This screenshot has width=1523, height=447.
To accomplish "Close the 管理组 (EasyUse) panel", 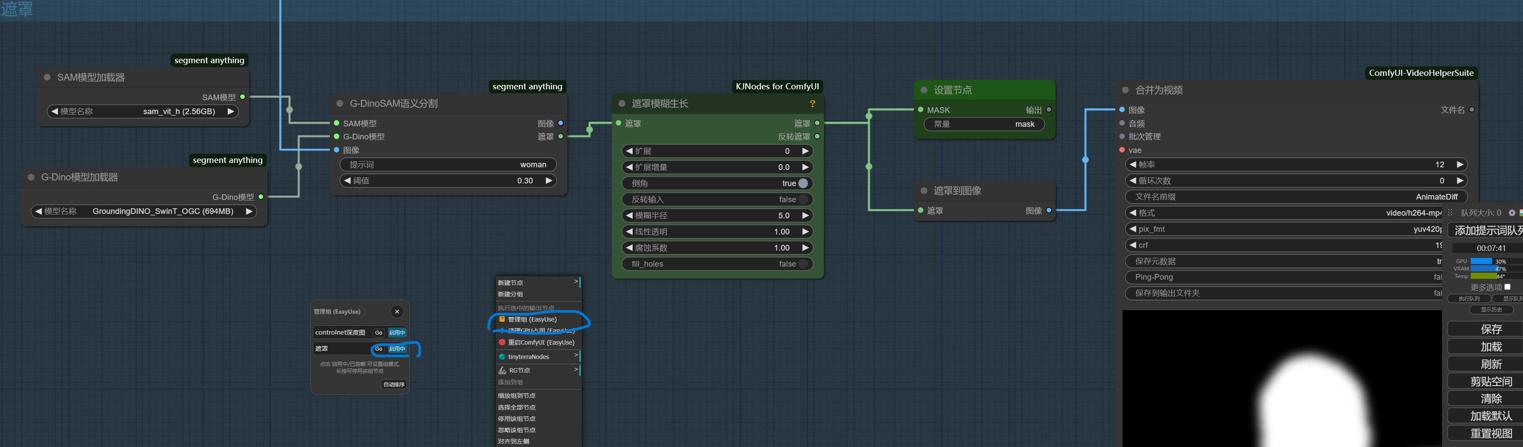I will click(397, 312).
